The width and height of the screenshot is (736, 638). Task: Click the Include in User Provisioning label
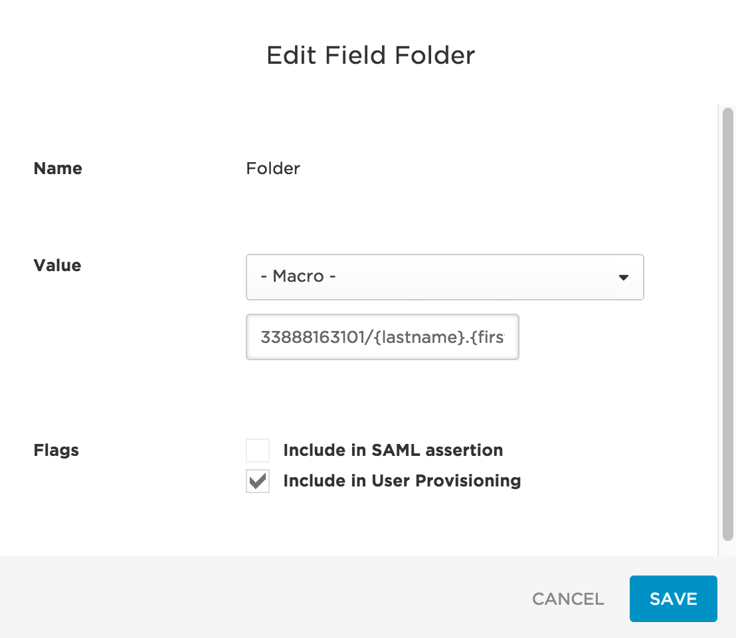tap(402, 480)
